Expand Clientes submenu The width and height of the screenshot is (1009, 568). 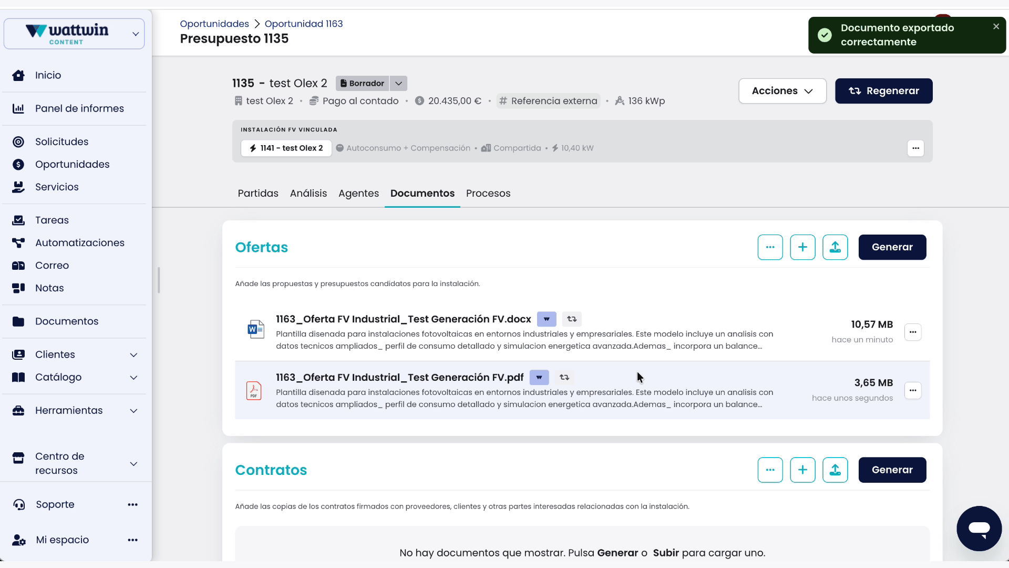133,354
